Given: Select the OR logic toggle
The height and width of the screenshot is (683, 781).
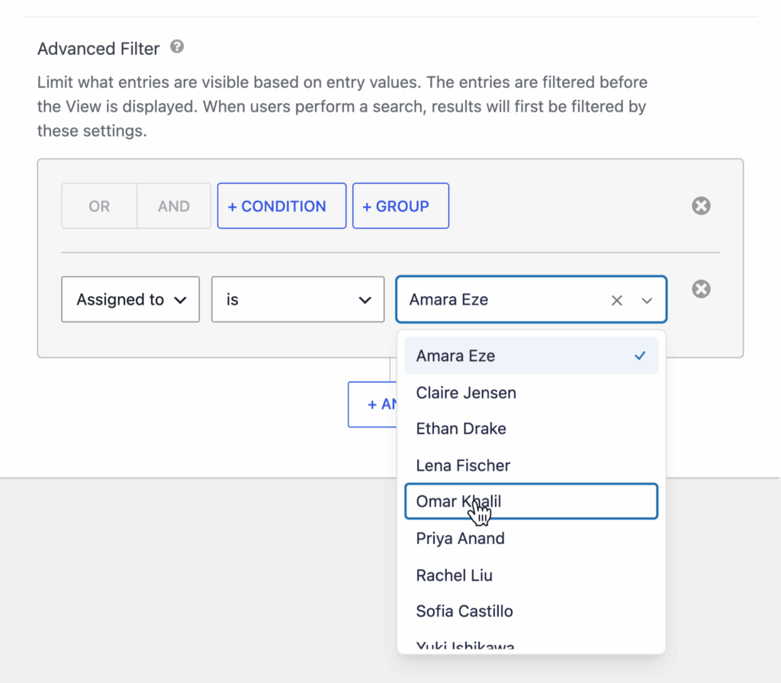Looking at the screenshot, I should pyautogui.click(x=99, y=206).
